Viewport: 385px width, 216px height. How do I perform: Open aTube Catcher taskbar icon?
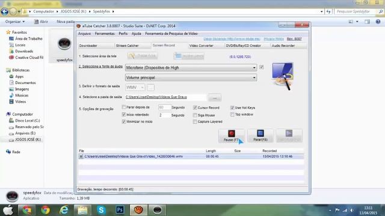coord(138,210)
